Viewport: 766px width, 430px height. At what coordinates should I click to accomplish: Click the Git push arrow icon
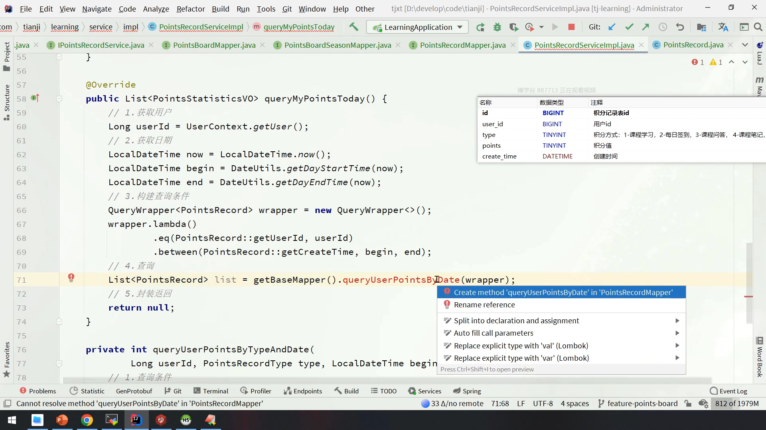(646, 27)
